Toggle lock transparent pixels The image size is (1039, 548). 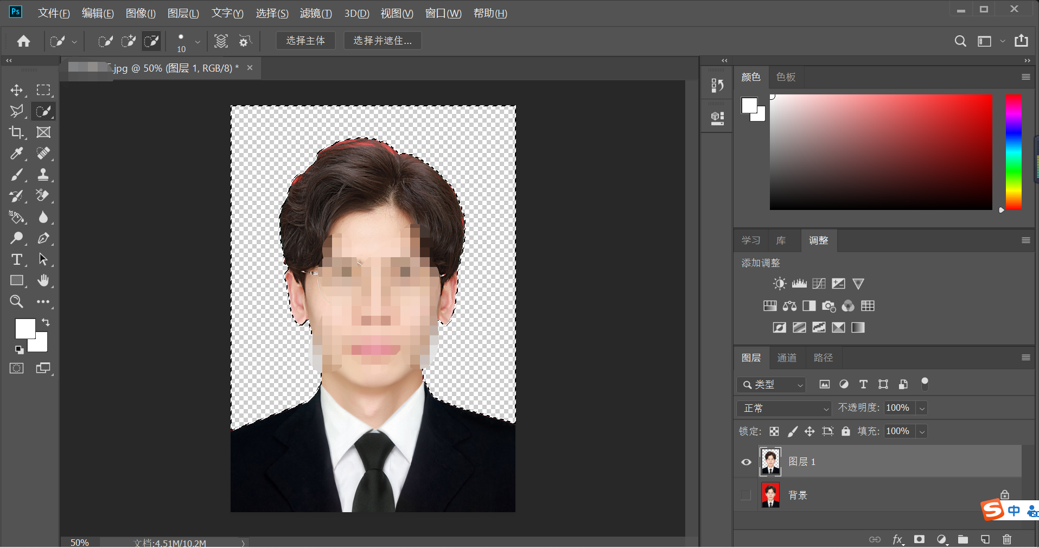pos(774,431)
